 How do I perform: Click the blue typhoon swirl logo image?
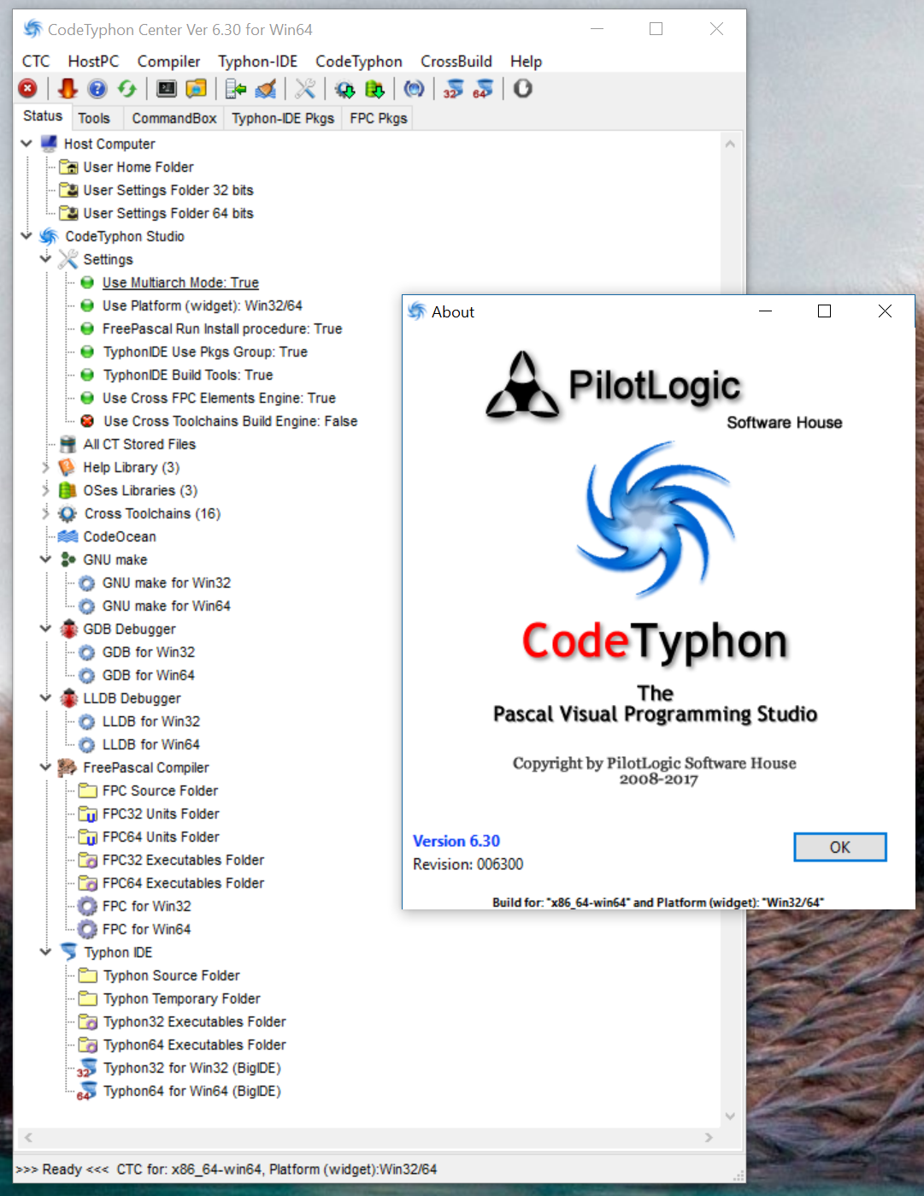click(x=655, y=520)
